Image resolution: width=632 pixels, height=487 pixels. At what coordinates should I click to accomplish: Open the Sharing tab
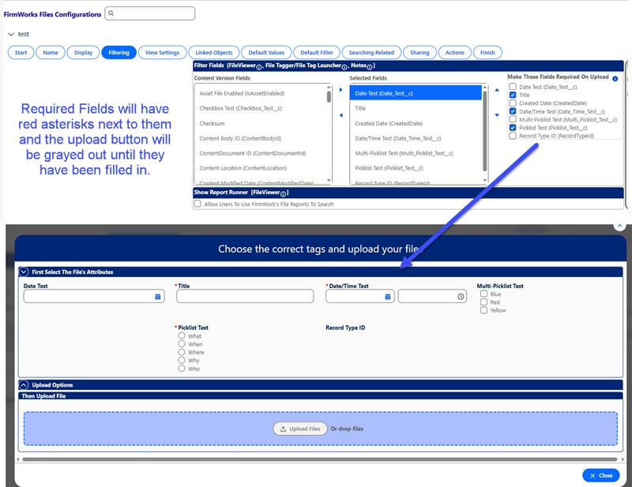tap(419, 51)
